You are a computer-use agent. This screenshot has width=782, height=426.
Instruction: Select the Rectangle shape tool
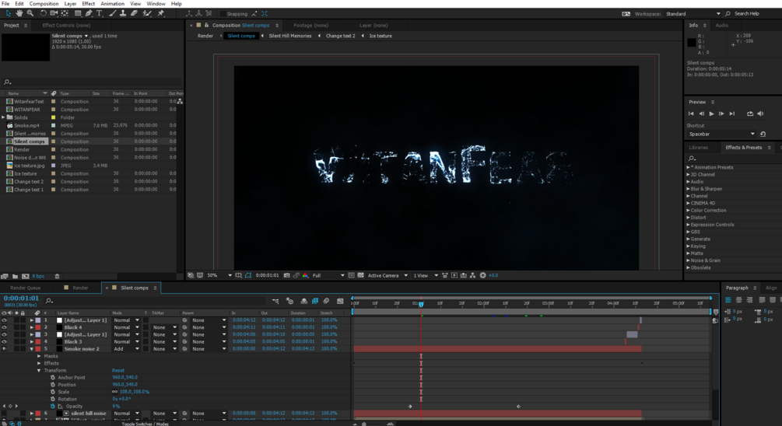(x=78, y=13)
